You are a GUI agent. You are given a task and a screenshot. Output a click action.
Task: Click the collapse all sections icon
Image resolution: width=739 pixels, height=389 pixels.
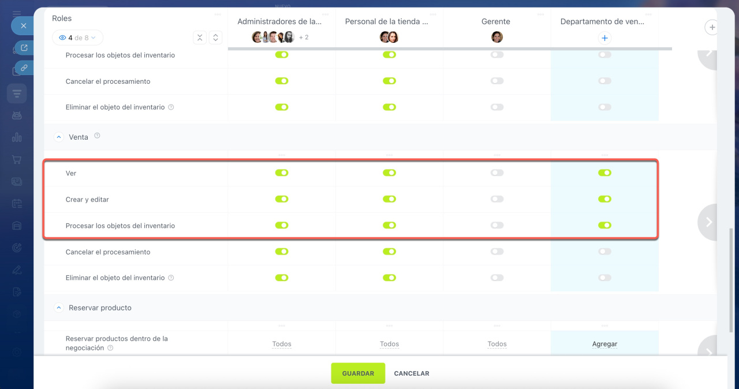[199, 38]
